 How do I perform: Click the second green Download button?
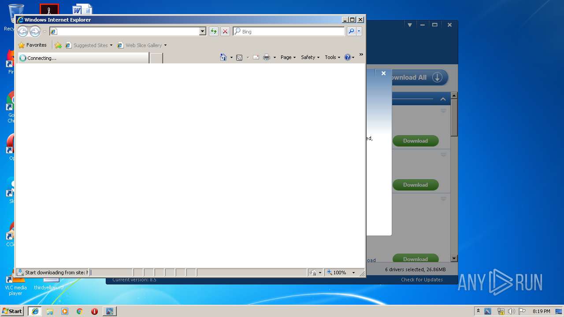click(x=416, y=185)
